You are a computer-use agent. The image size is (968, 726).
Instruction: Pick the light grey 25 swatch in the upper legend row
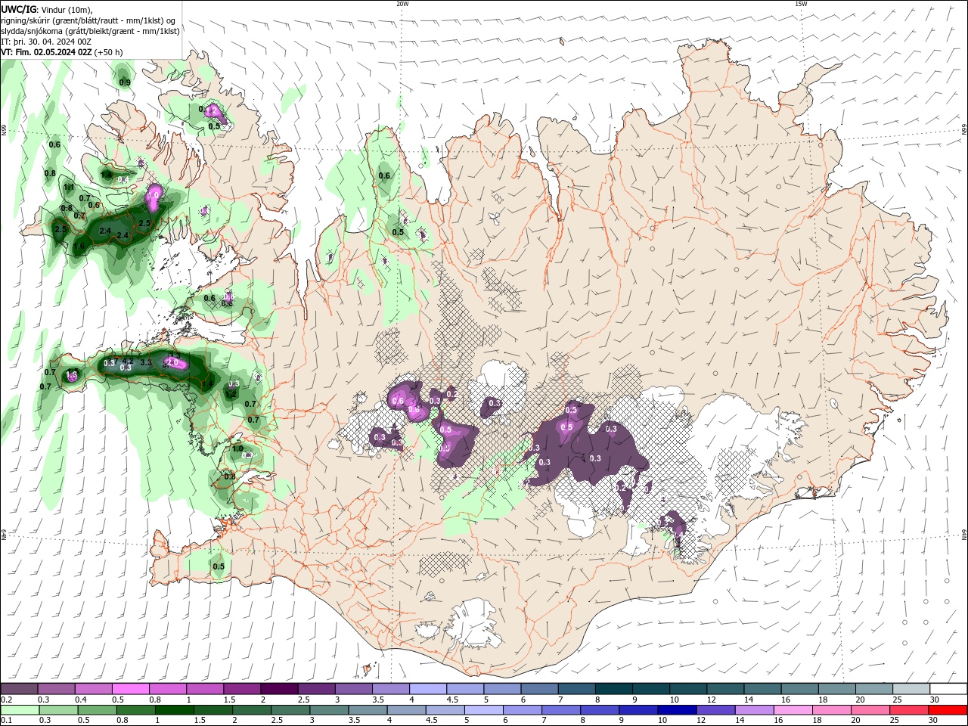click(911, 689)
